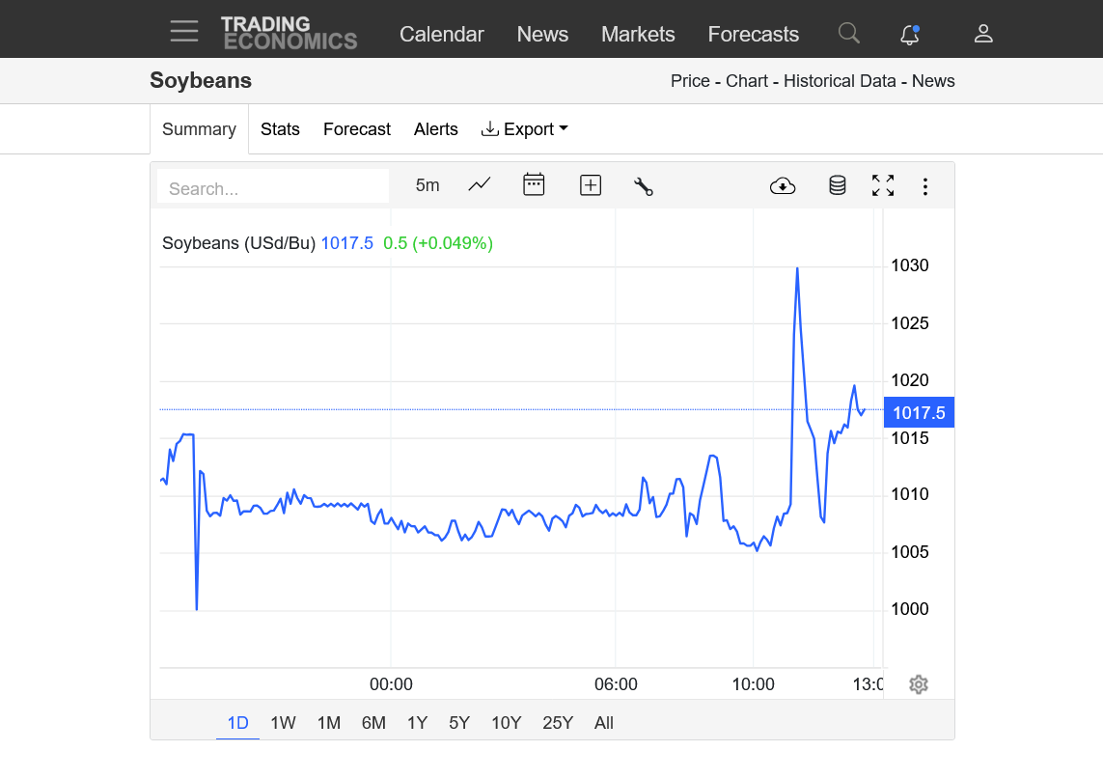Click the compare plus-box icon
1103x779 pixels.
(x=590, y=185)
